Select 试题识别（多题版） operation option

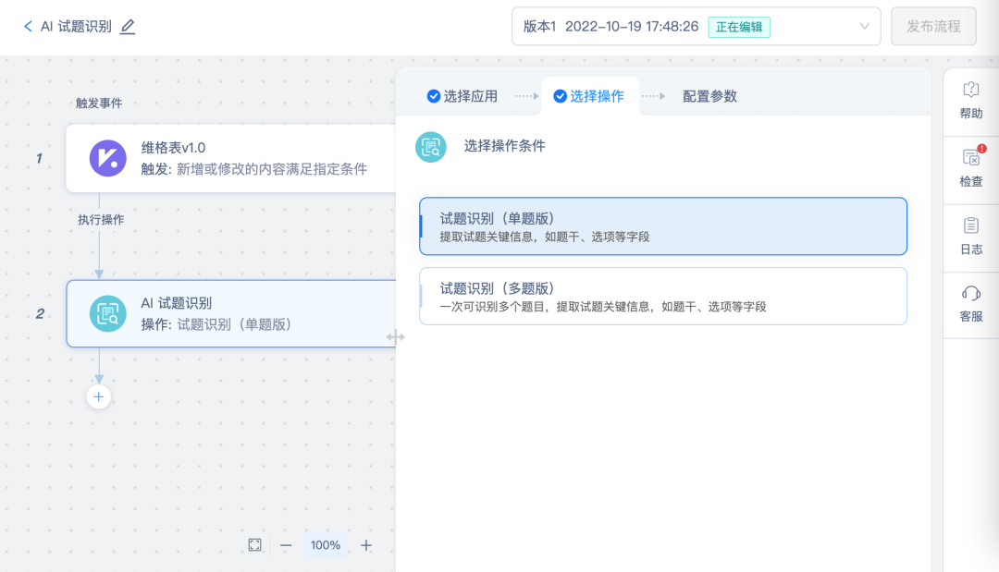pyautogui.click(x=662, y=297)
